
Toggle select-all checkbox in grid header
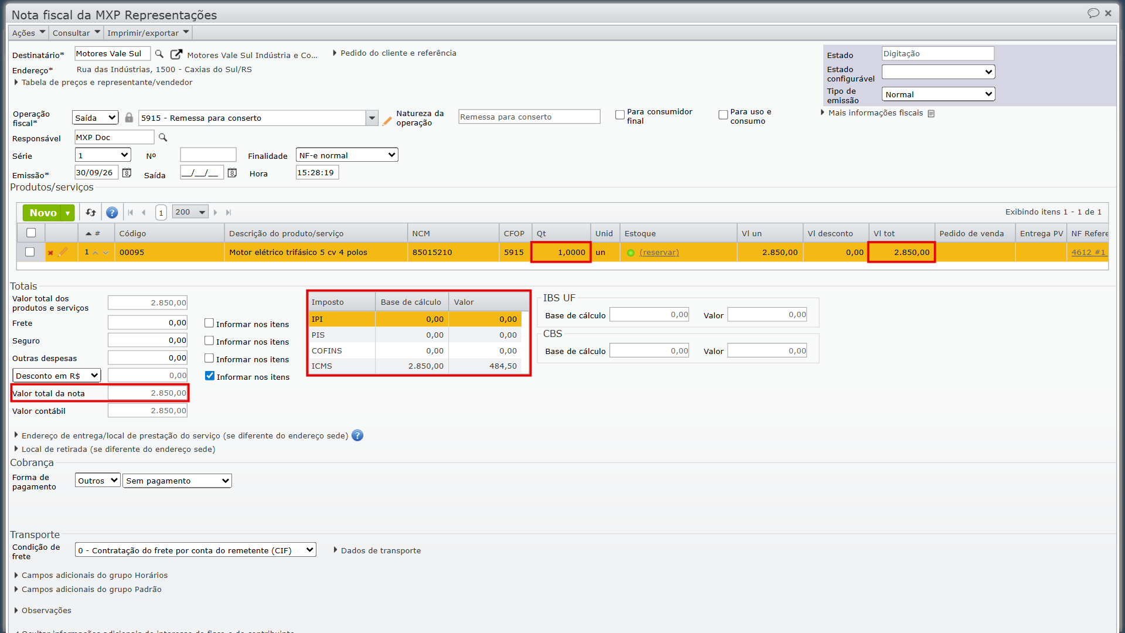(31, 233)
